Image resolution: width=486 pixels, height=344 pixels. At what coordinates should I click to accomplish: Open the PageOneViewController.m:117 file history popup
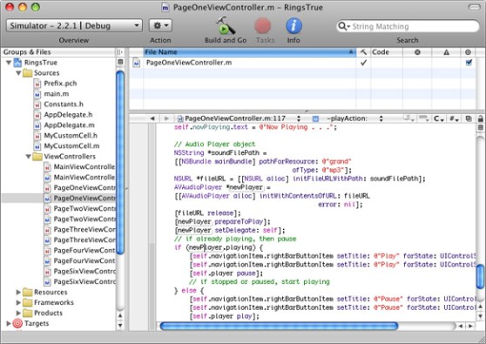(239, 118)
